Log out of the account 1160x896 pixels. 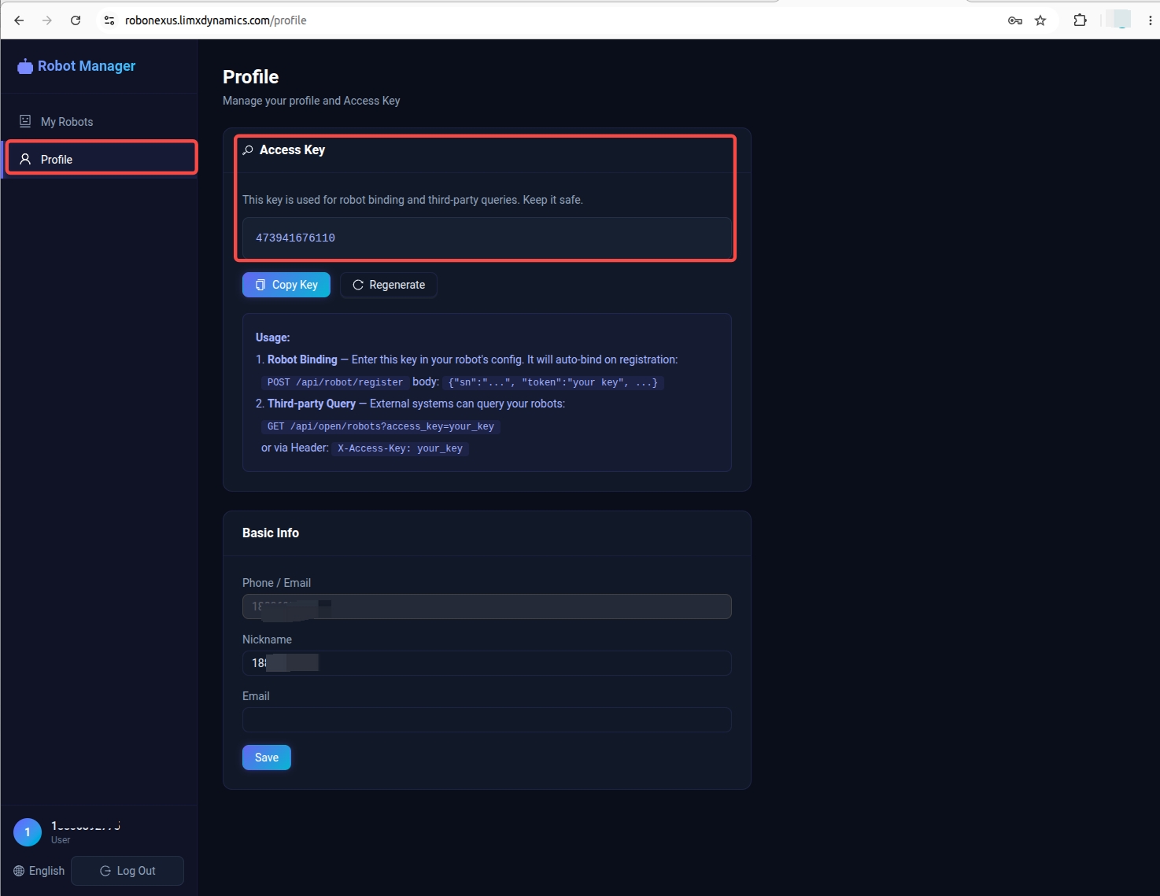coord(127,871)
